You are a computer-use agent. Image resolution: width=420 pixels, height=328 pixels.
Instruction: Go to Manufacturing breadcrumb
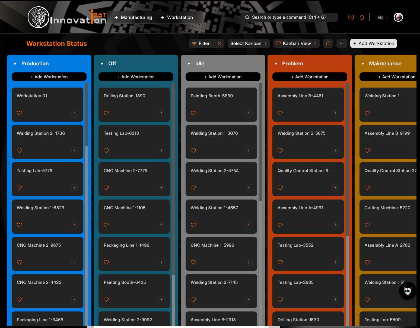[x=133, y=17]
